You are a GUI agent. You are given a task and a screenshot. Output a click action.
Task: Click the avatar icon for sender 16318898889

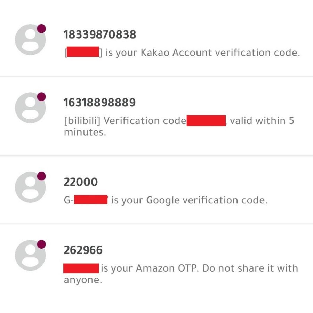(x=30, y=108)
